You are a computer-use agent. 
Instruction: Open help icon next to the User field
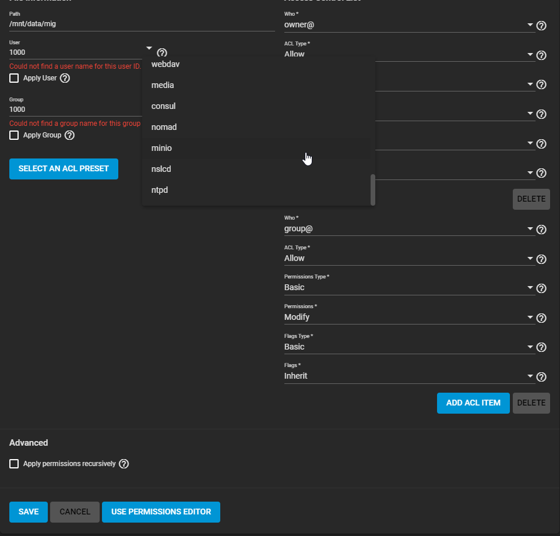tap(162, 53)
